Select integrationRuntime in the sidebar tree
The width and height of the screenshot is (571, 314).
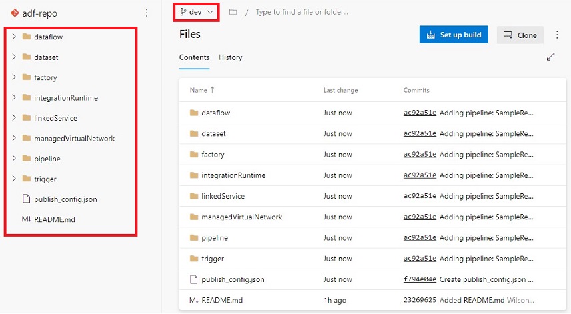click(x=66, y=98)
